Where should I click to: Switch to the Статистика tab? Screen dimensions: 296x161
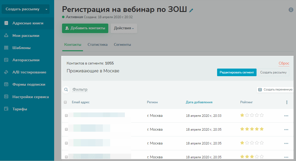click(x=97, y=45)
